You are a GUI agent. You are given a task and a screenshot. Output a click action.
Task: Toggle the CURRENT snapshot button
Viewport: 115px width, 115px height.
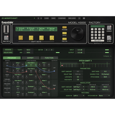tap(109, 28)
